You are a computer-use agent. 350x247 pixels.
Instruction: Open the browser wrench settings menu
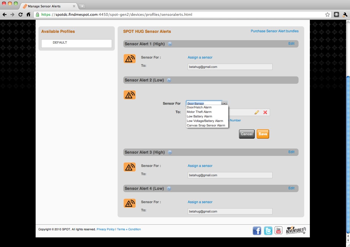(x=345, y=14)
